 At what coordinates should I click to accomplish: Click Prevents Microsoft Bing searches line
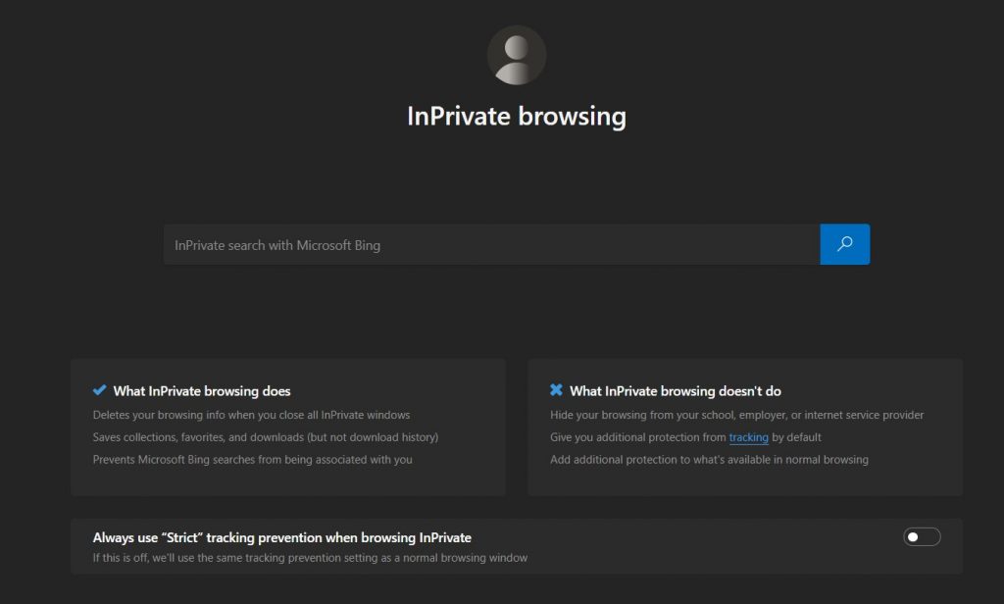tap(252, 459)
